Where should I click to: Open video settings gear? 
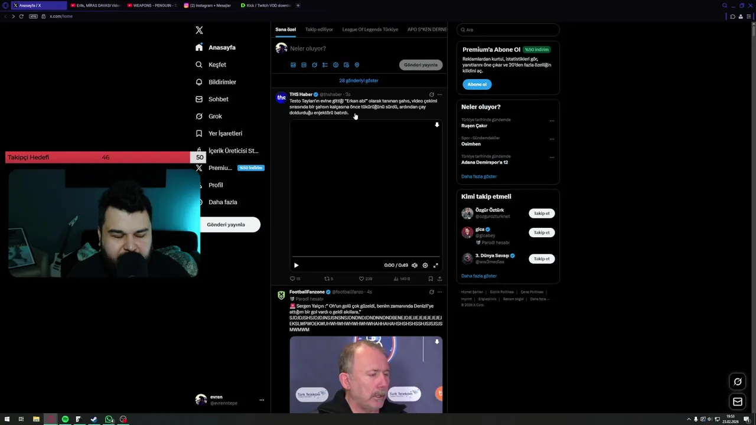coord(425,266)
